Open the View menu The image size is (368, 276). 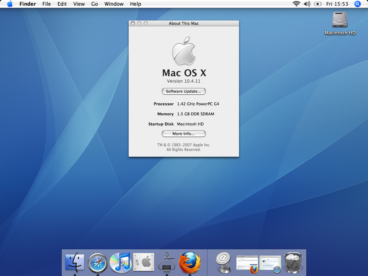(79, 4)
